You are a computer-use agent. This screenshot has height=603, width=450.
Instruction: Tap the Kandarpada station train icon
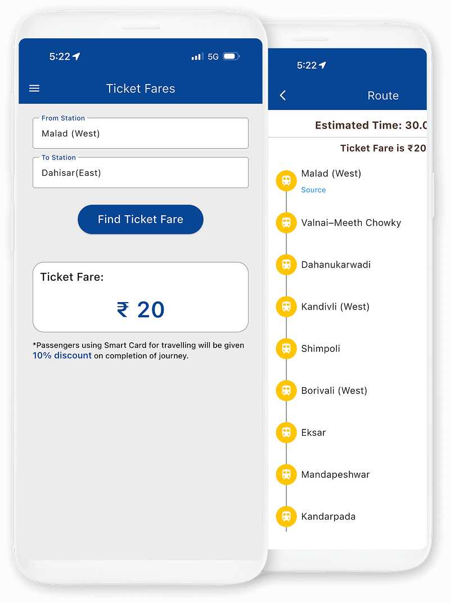point(286,516)
